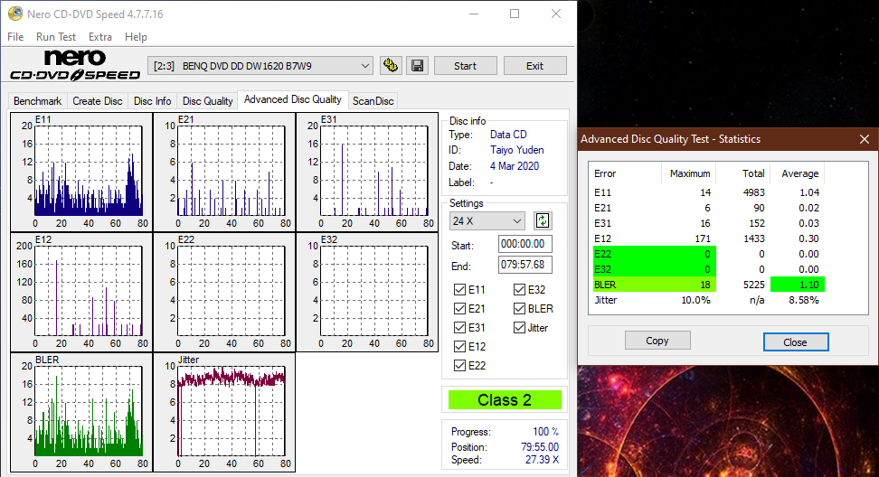Click the Nero CD-DVD Speed title icon
Image resolution: width=879 pixels, height=477 pixels.
coord(15,14)
